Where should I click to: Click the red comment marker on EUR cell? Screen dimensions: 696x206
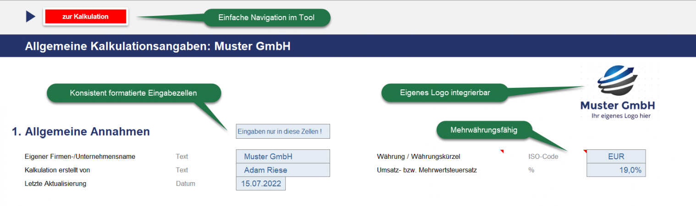(585, 152)
